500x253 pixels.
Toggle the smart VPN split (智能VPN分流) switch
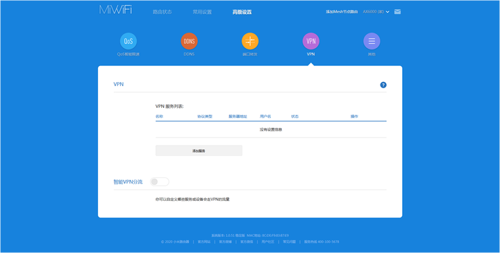(160, 182)
